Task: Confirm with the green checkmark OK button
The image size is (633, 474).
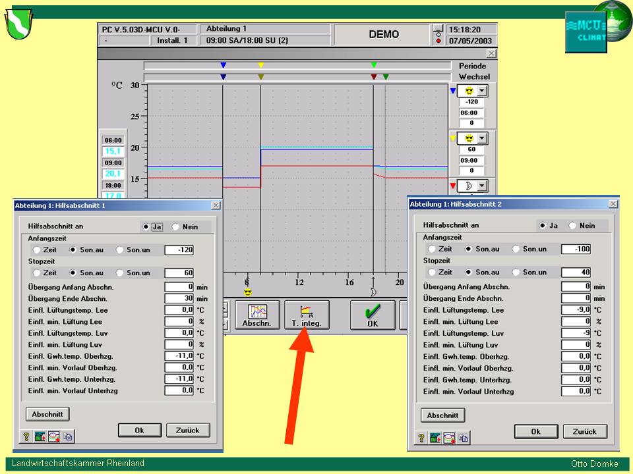Action: (373, 315)
